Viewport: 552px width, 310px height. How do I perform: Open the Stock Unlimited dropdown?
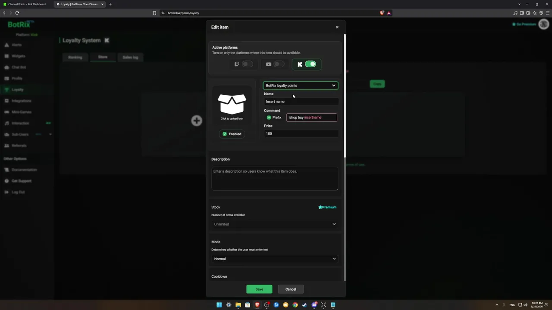[275, 224]
